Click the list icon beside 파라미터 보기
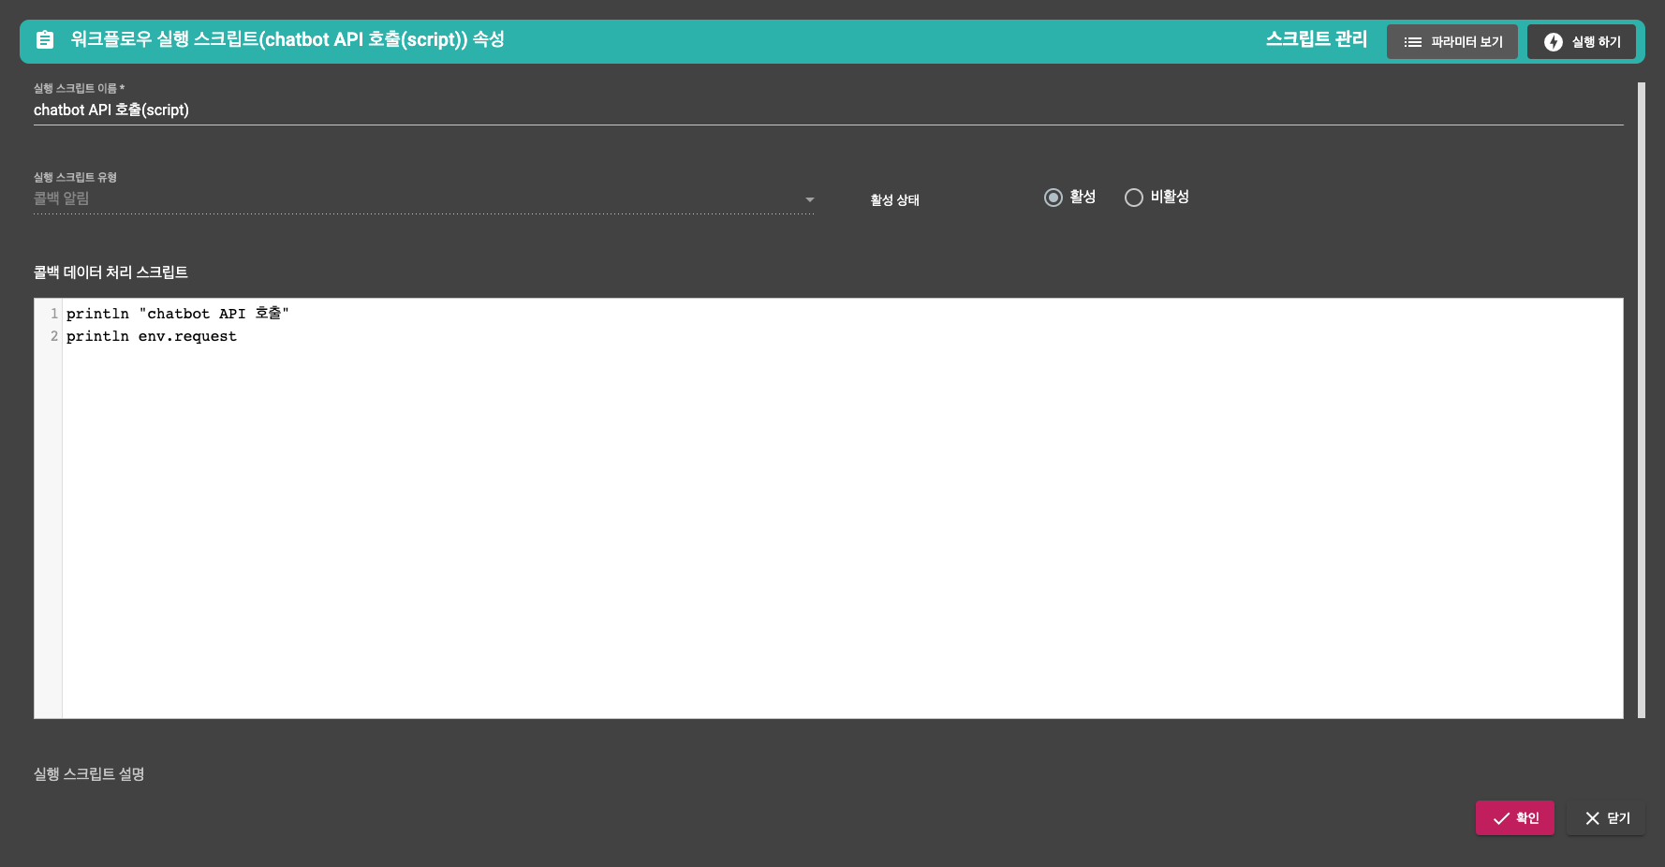The height and width of the screenshot is (867, 1665). [x=1412, y=42]
